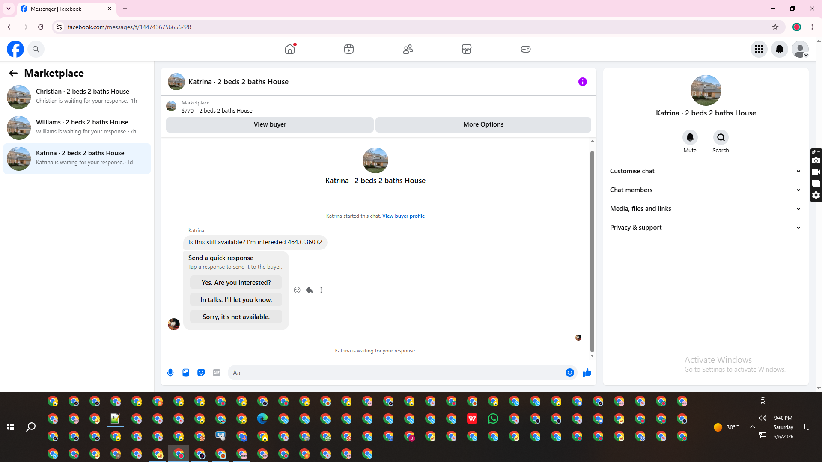
Task: Open the Reels video tab
Action: pyautogui.click(x=349, y=49)
